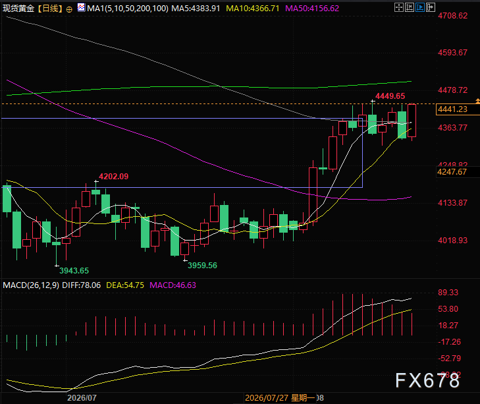This screenshot has width=480, height=404.
Task: Click the -17.26 MACD axis value
Action: 449,342
